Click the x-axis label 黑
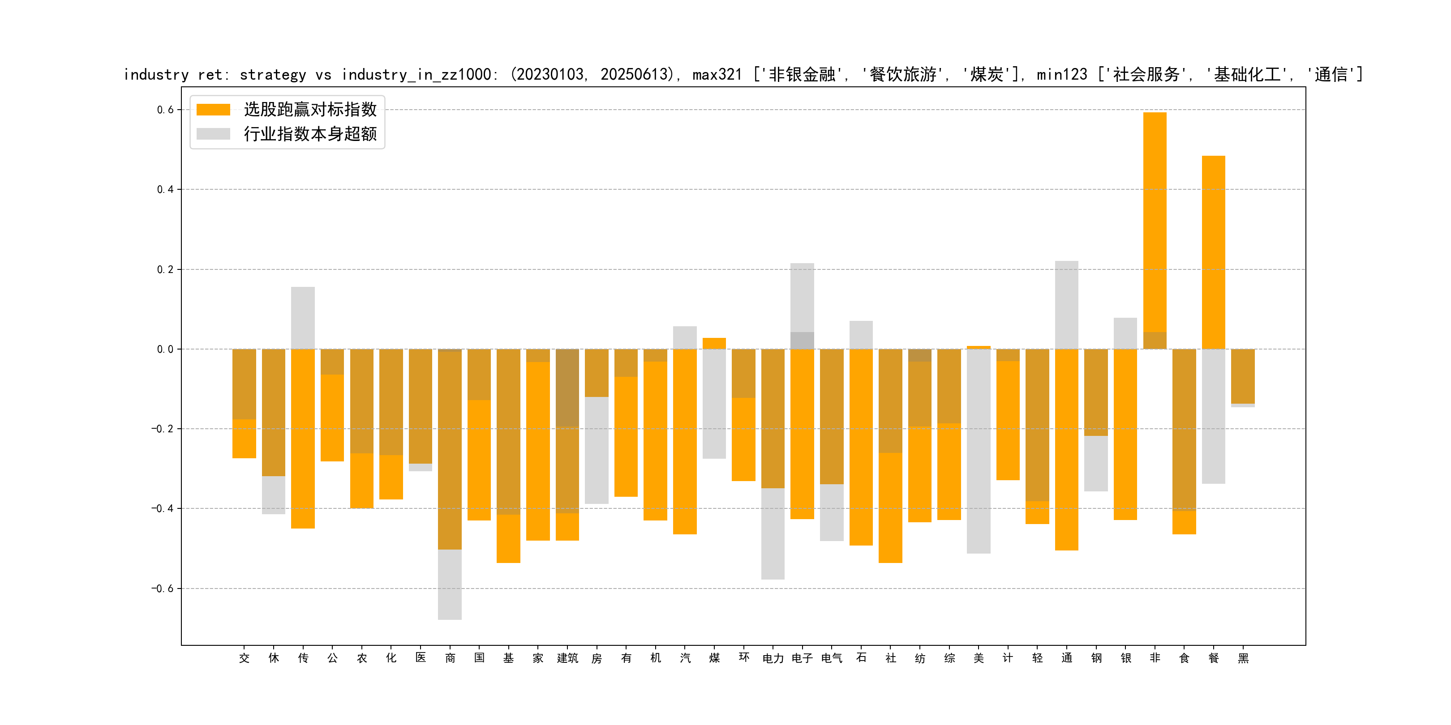 tap(1243, 658)
